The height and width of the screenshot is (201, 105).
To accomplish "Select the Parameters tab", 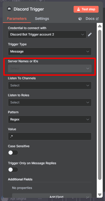I will click(x=17, y=19).
